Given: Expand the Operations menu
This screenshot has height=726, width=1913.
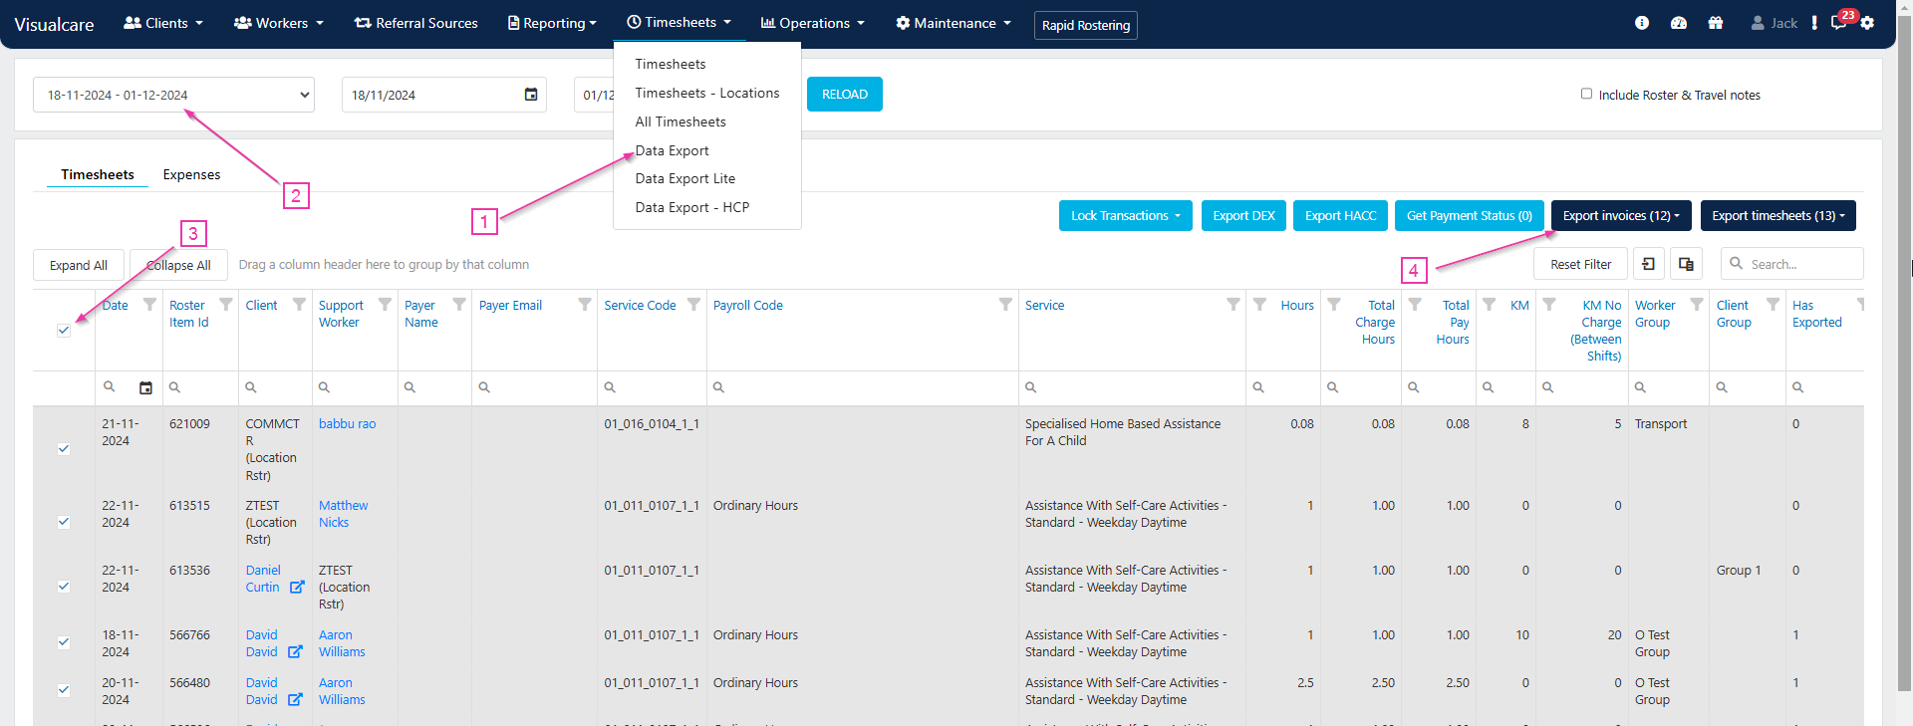Looking at the screenshot, I should click(812, 23).
